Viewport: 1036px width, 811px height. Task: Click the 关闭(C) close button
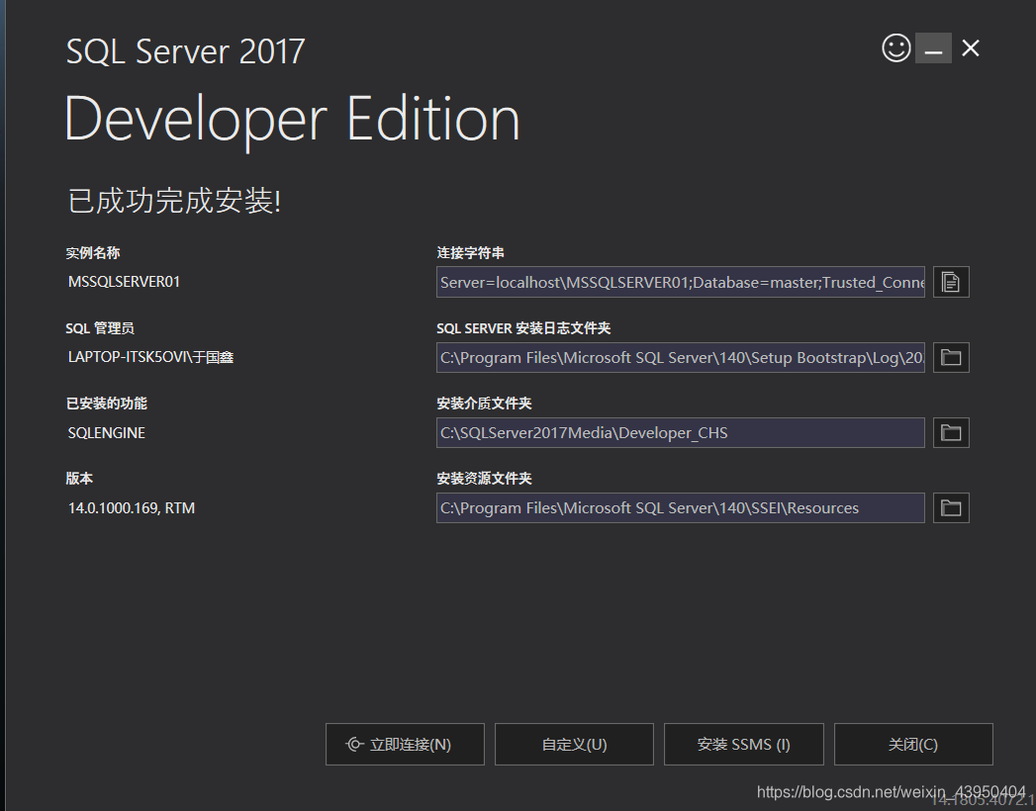[913, 745]
